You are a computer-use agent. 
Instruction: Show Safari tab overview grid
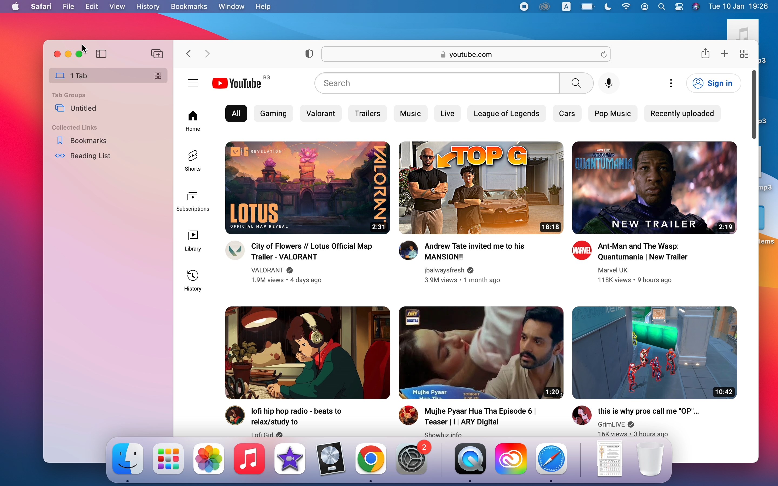pos(744,54)
